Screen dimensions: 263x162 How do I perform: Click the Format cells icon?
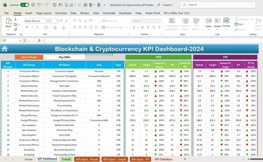pos(226,21)
